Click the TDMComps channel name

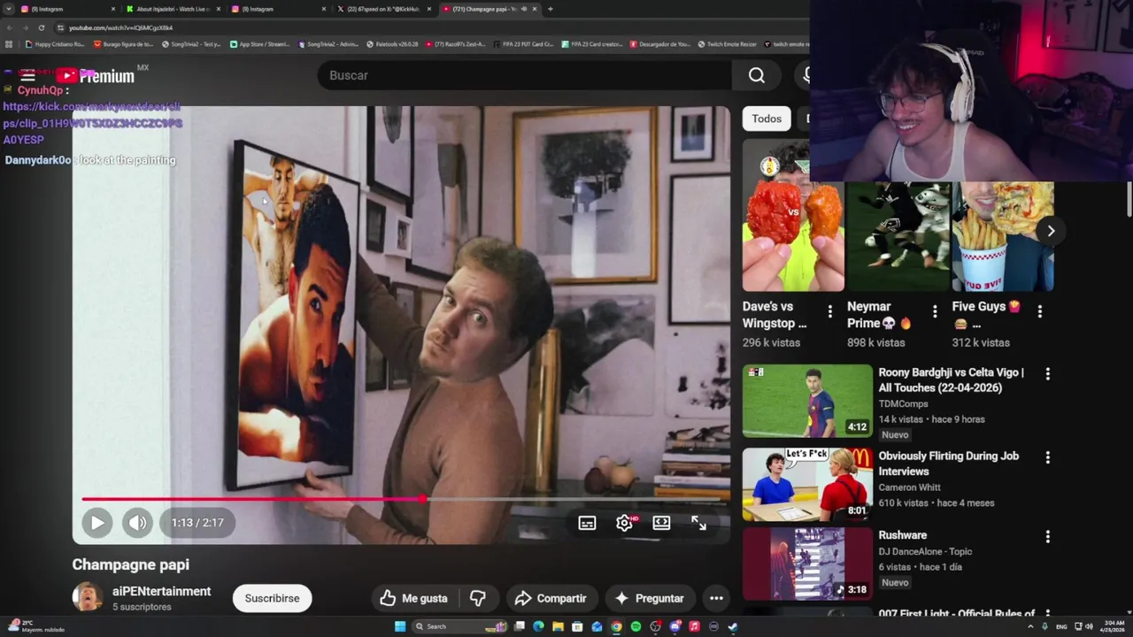(903, 403)
